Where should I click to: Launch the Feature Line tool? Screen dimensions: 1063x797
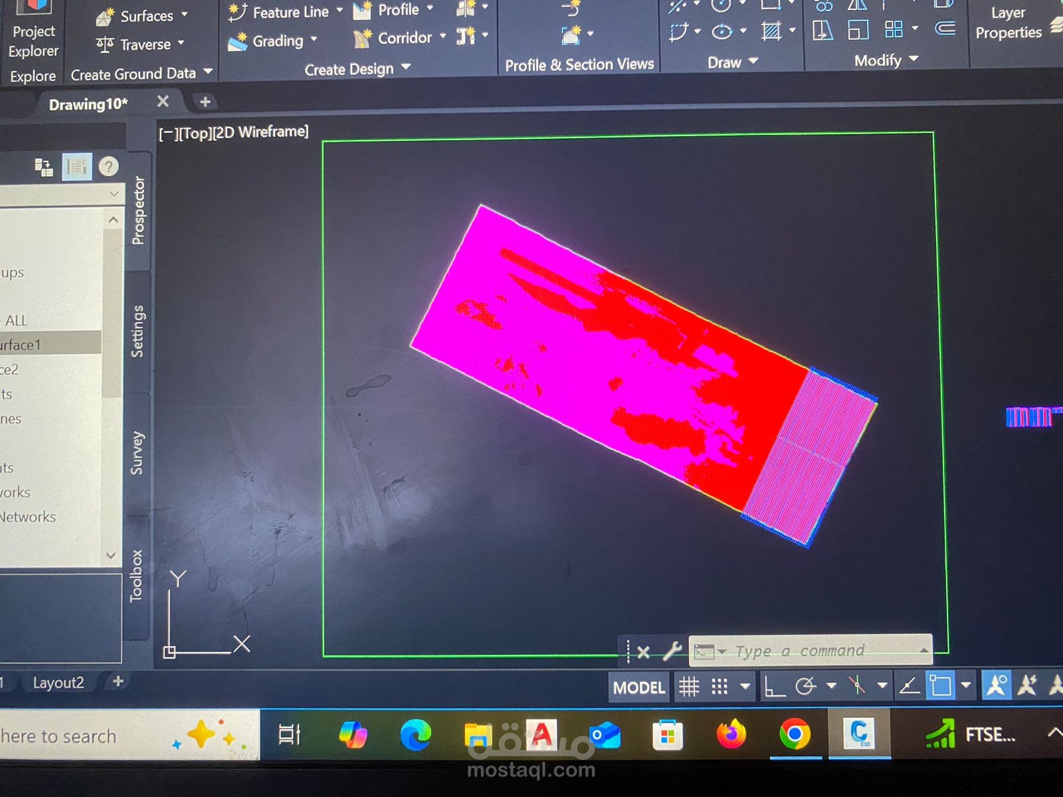290,11
